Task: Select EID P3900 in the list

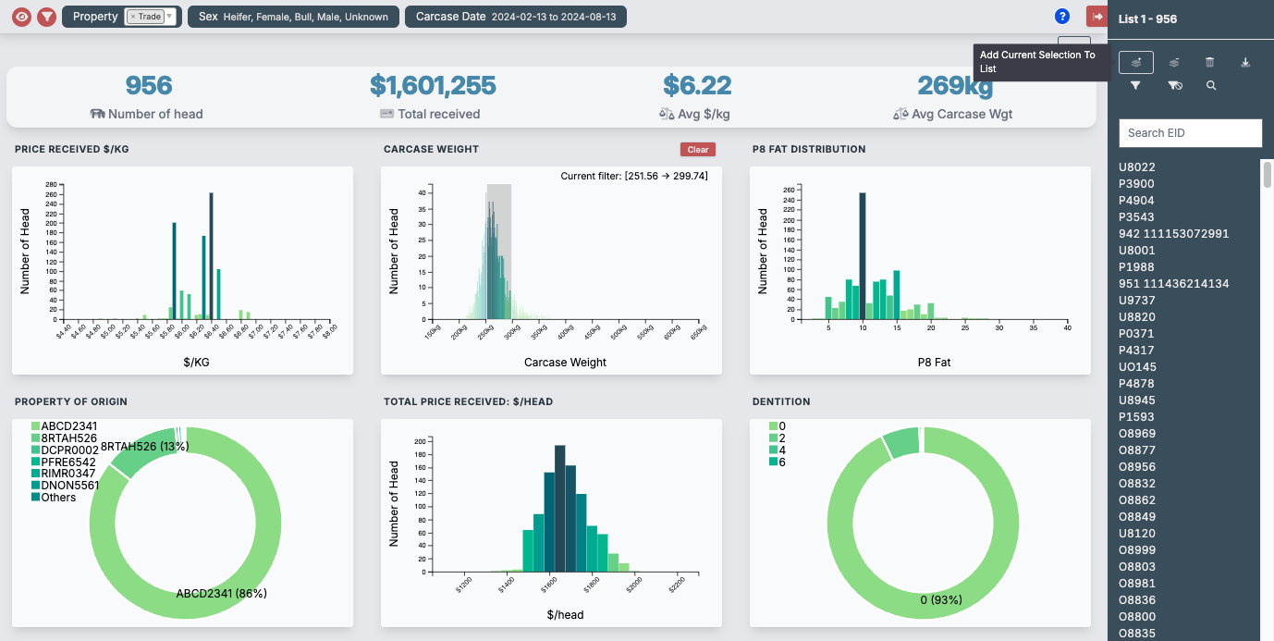Action: [1136, 184]
